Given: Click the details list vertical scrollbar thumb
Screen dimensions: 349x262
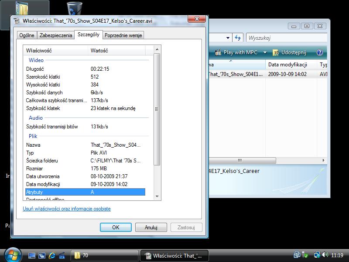Looking at the screenshot, I should click(157, 109).
